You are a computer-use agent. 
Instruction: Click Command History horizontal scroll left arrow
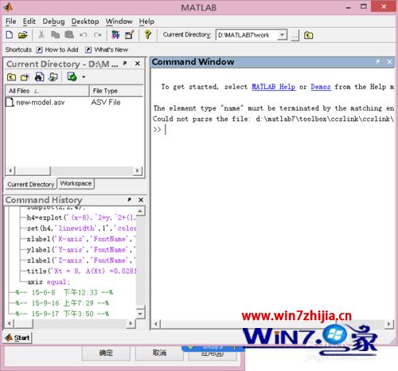[x=10, y=323]
